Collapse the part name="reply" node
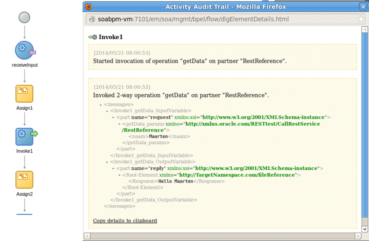The width and height of the screenshot is (369, 241). tap(113, 169)
